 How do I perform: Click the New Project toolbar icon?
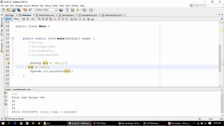click(x=9, y=10)
